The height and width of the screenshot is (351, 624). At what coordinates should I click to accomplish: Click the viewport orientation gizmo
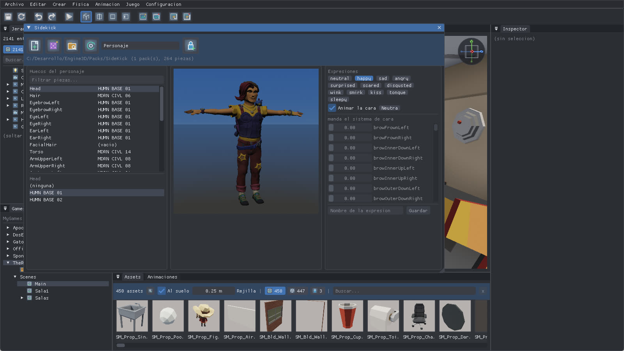pos(472,51)
